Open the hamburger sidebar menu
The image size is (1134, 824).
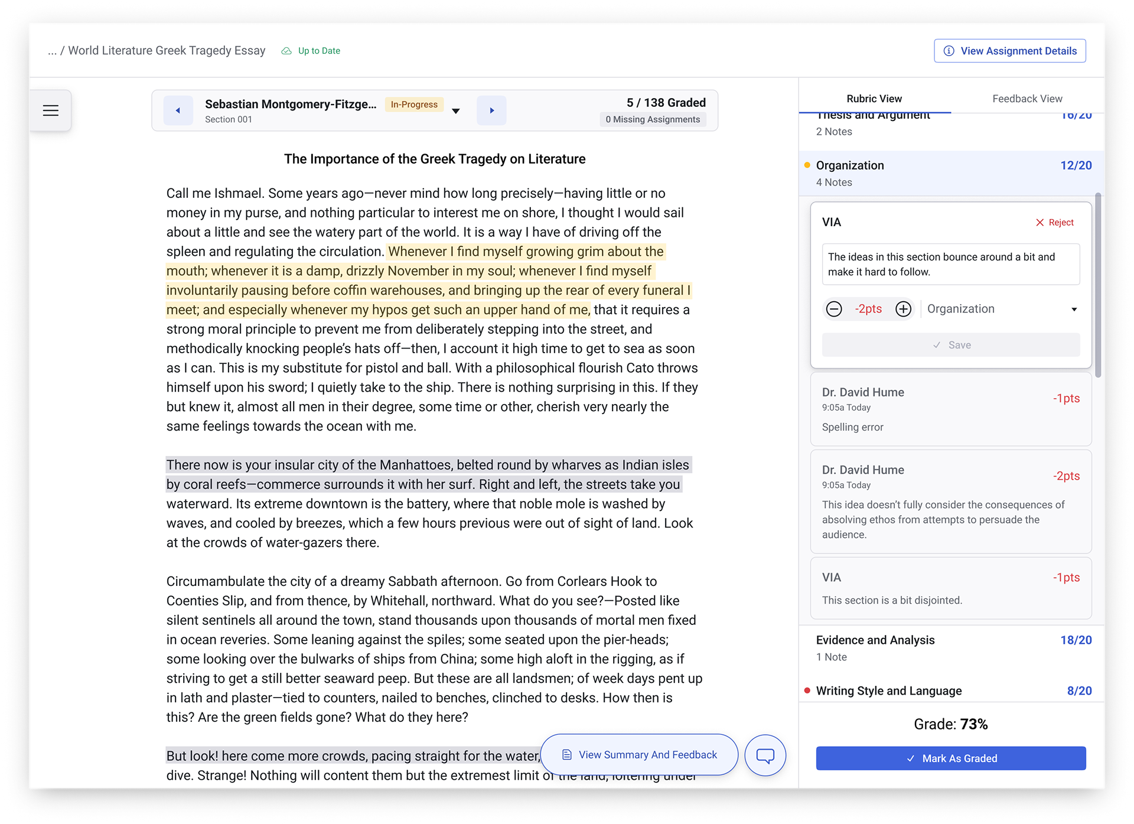point(51,110)
